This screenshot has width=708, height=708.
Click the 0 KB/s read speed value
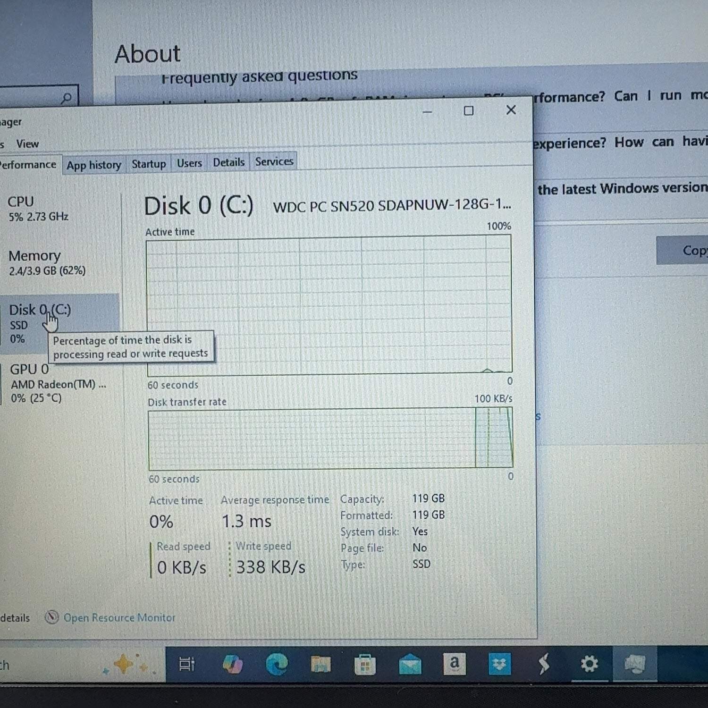pyautogui.click(x=182, y=567)
